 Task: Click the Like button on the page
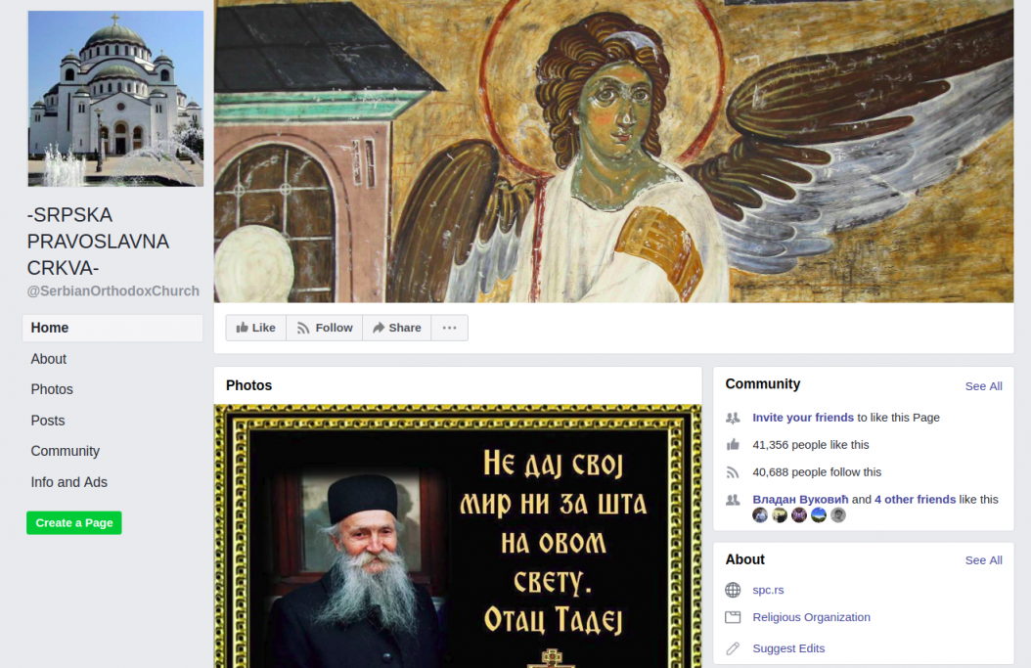255,328
